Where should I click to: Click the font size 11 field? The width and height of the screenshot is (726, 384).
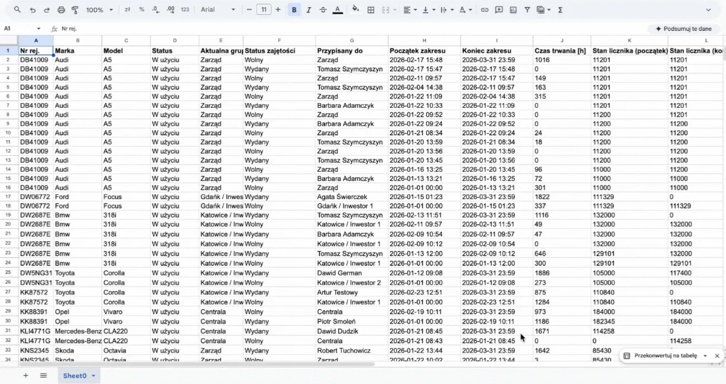point(263,9)
